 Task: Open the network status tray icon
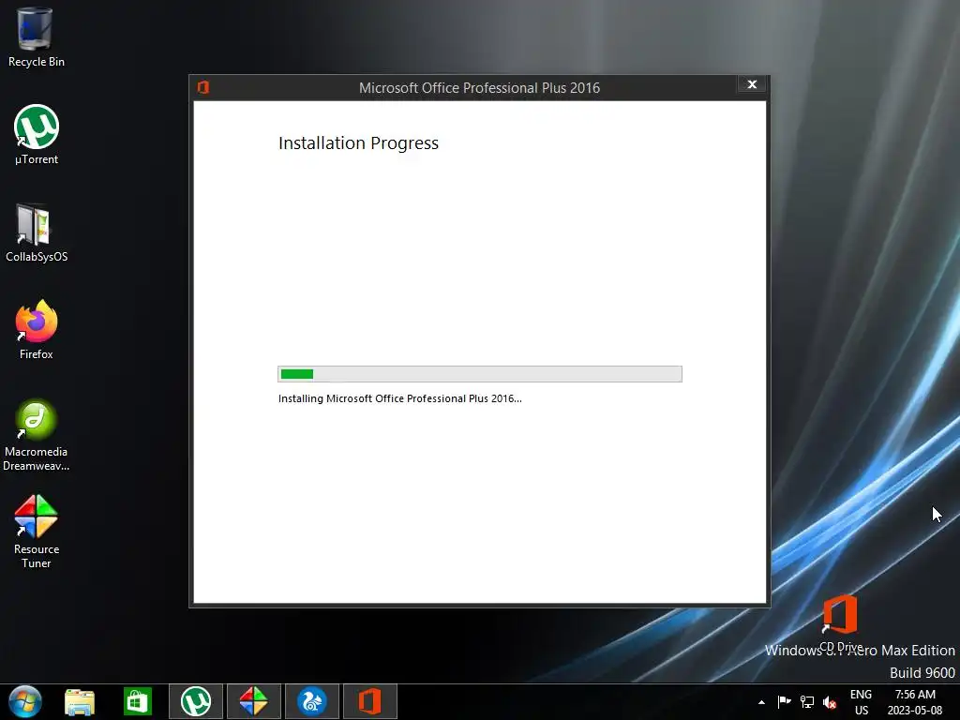807,701
